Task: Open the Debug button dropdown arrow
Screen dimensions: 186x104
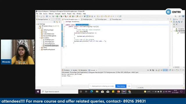Action: [x=55, y=16]
